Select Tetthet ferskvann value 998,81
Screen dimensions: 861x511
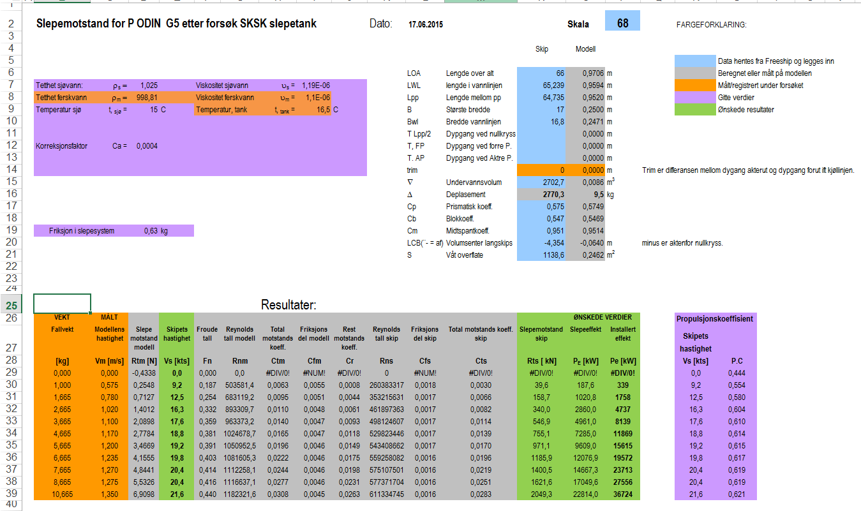pos(147,98)
